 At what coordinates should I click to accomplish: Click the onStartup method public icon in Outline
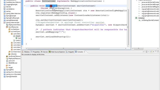click(139, 20)
